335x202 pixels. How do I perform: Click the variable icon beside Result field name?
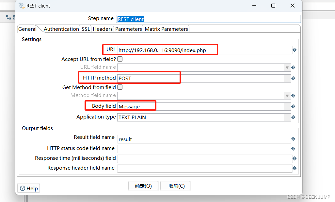[293, 139]
